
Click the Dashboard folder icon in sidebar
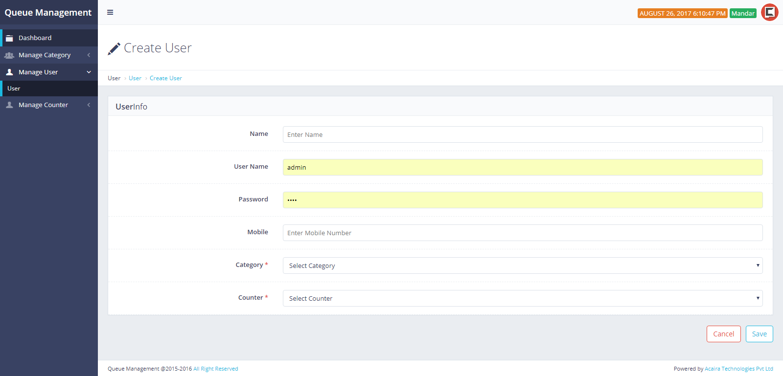pyautogui.click(x=9, y=38)
